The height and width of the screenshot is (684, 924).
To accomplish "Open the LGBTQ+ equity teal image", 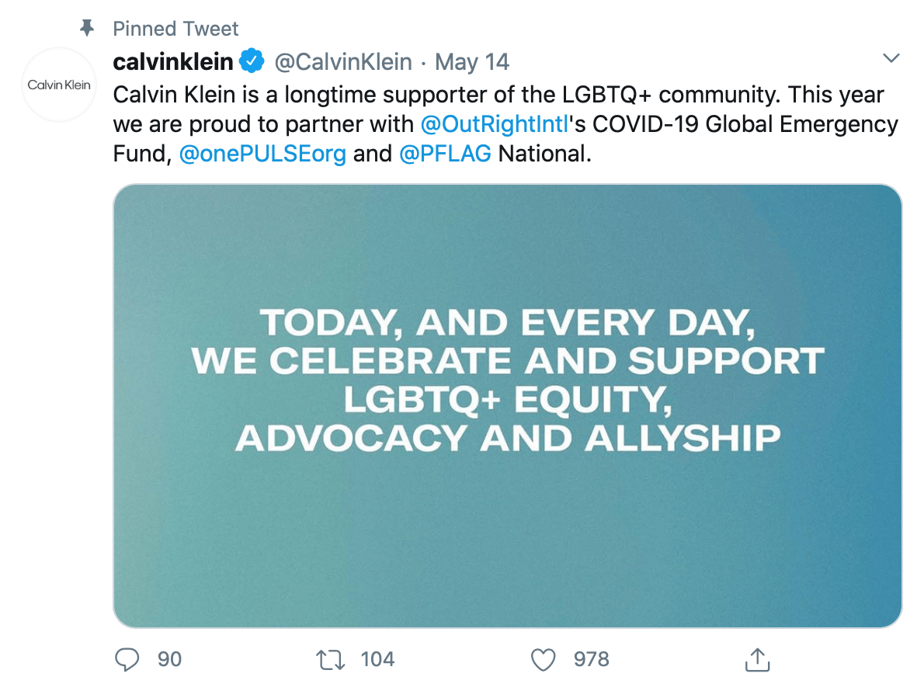I will point(507,406).
